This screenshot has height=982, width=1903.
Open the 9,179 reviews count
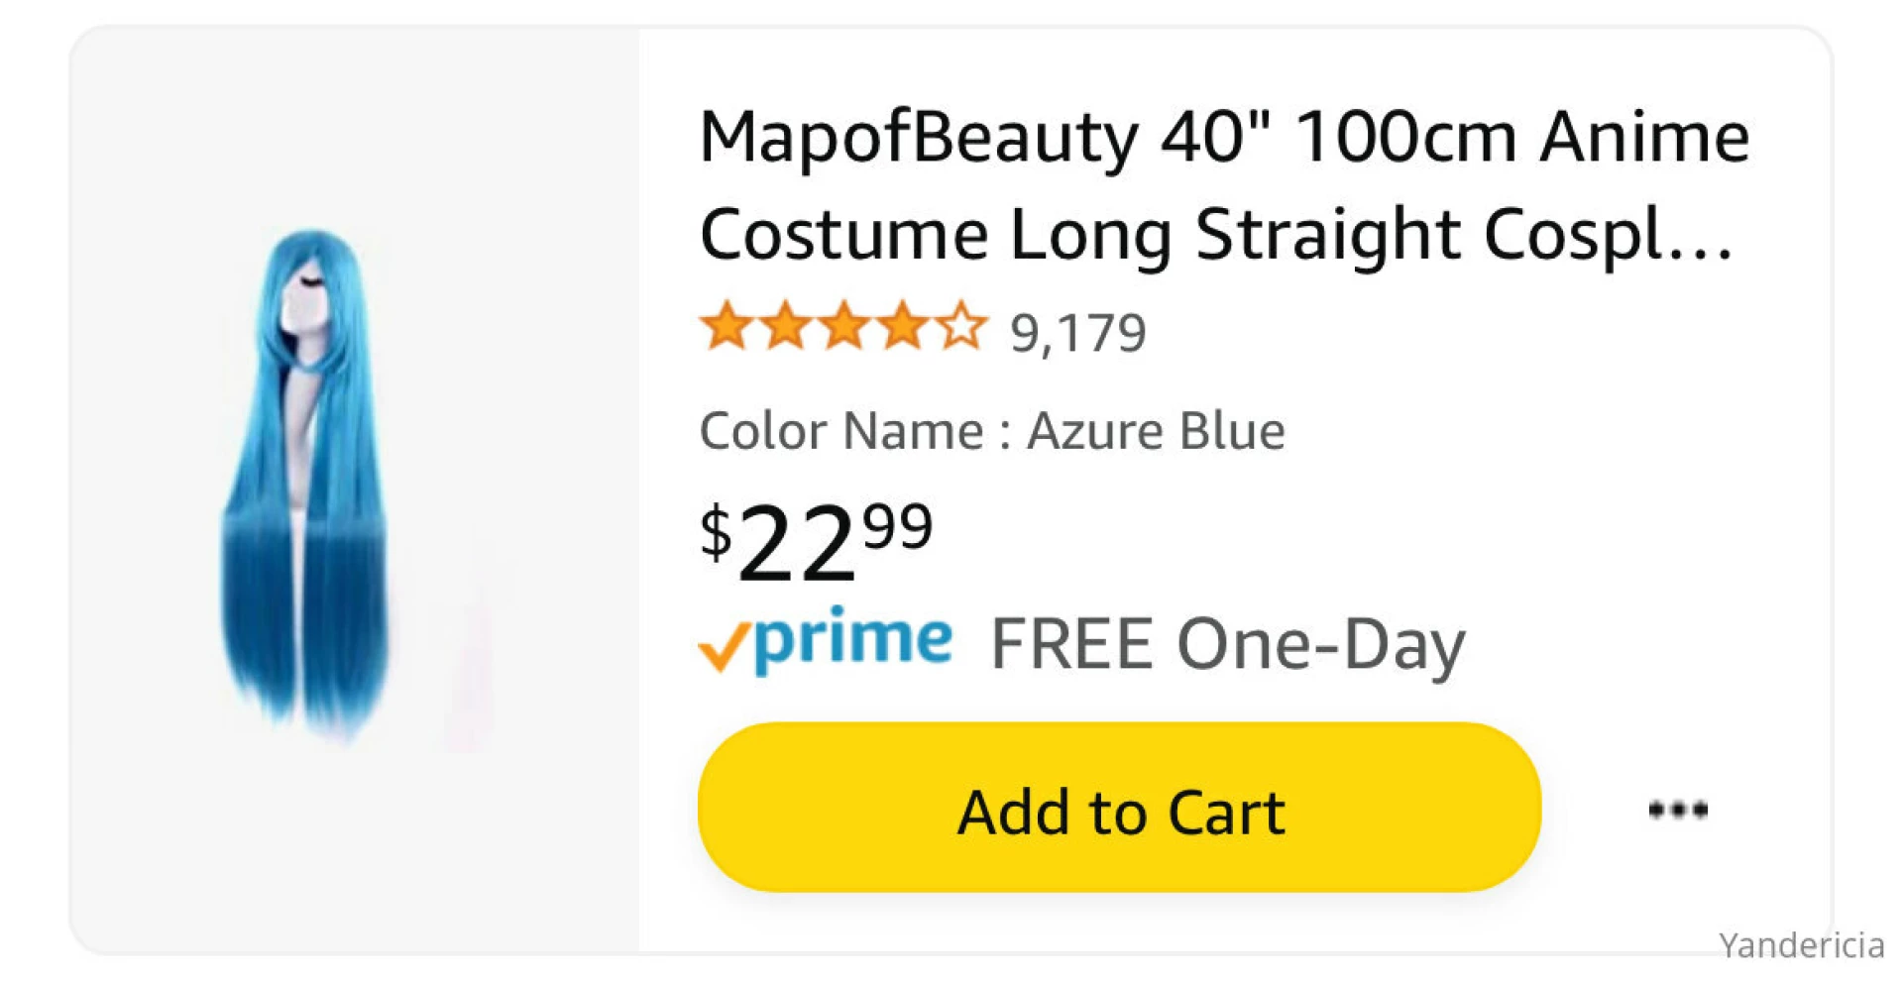(x=1077, y=333)
